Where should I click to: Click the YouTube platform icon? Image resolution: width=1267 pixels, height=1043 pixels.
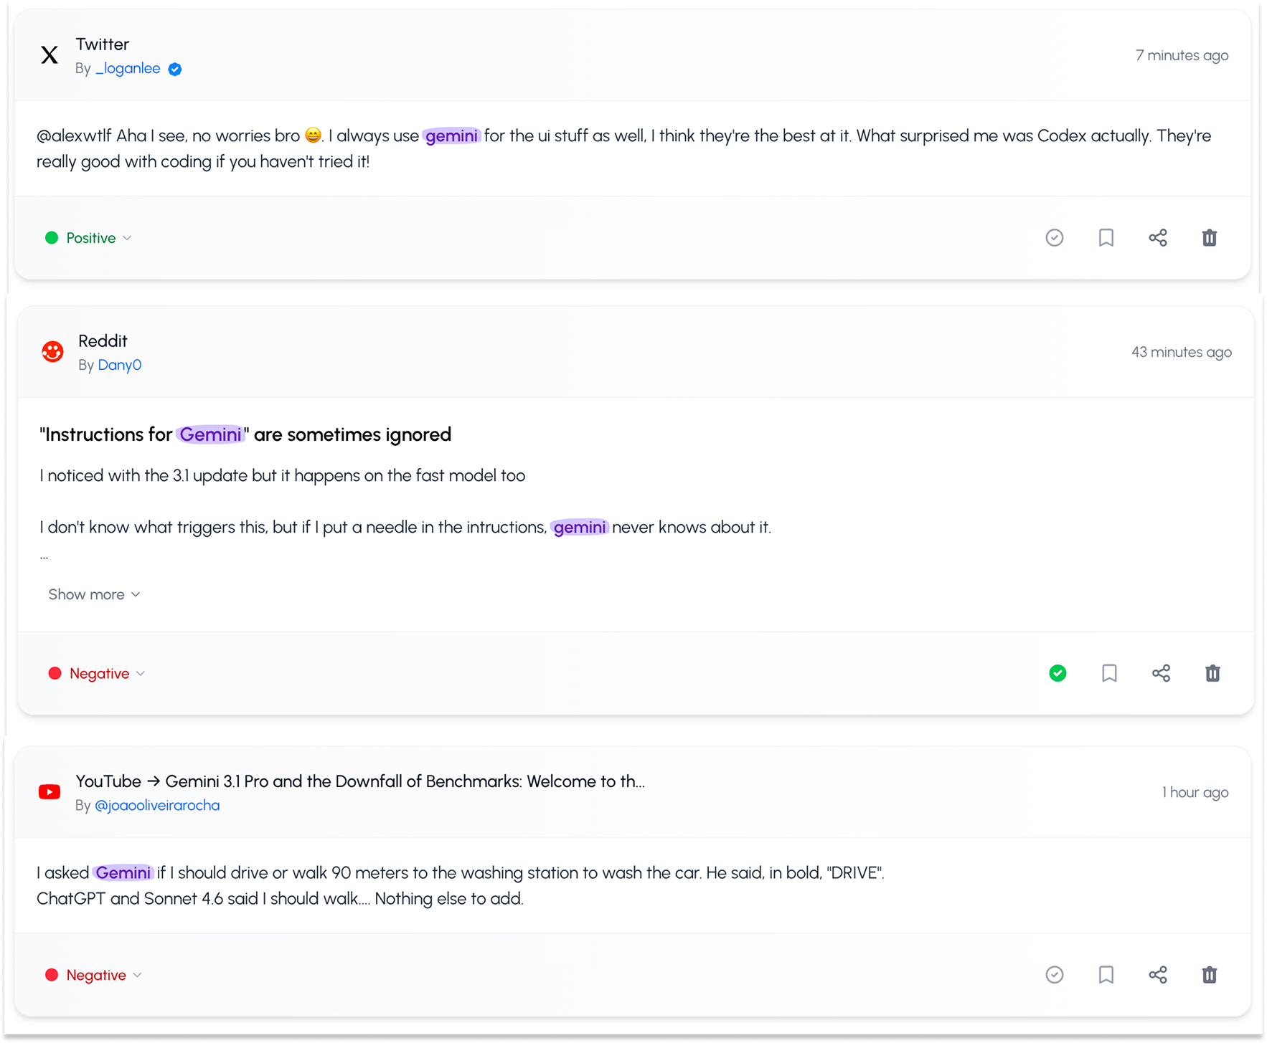click(x=49, y=791)
